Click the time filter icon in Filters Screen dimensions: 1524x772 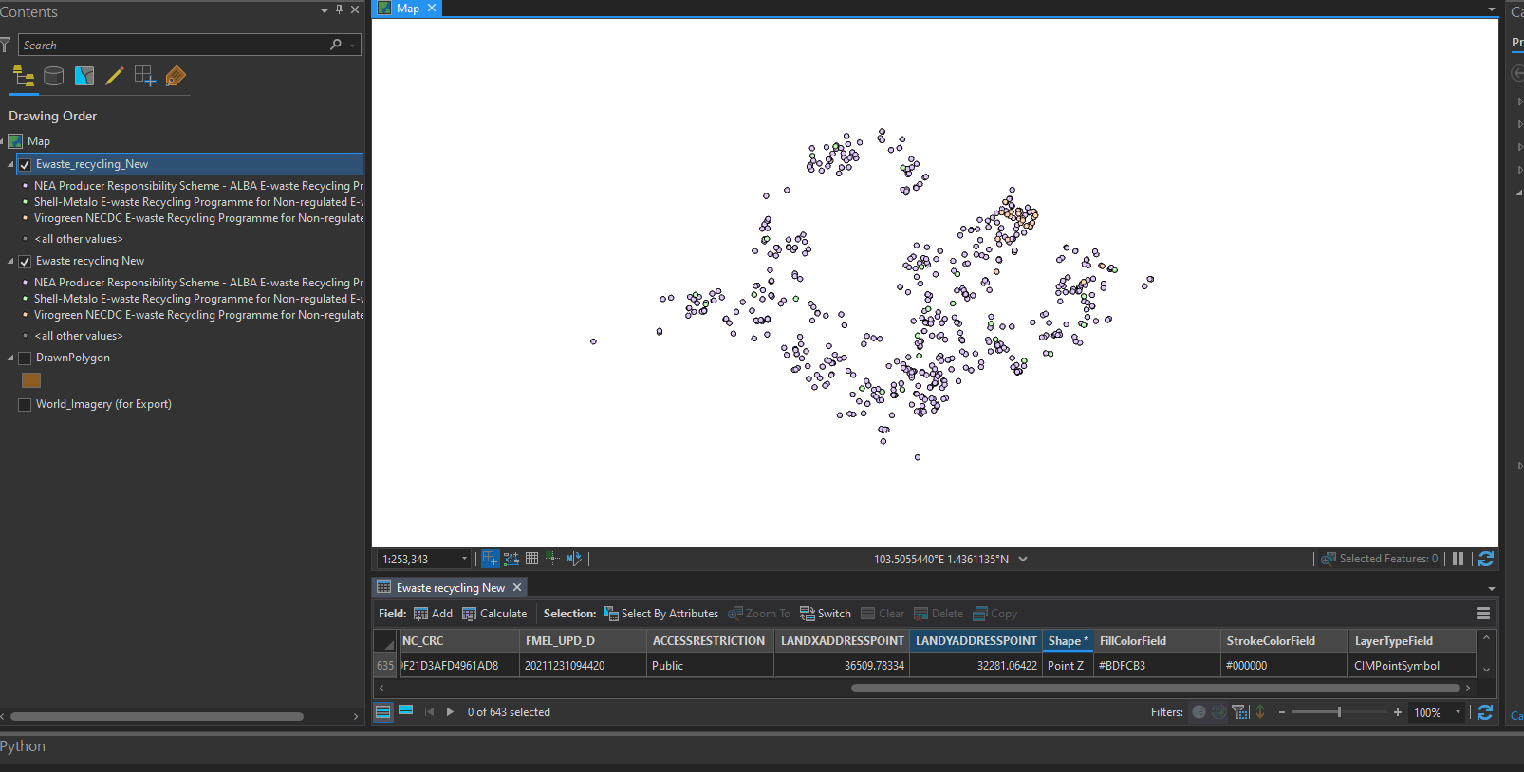[1199, 711]
